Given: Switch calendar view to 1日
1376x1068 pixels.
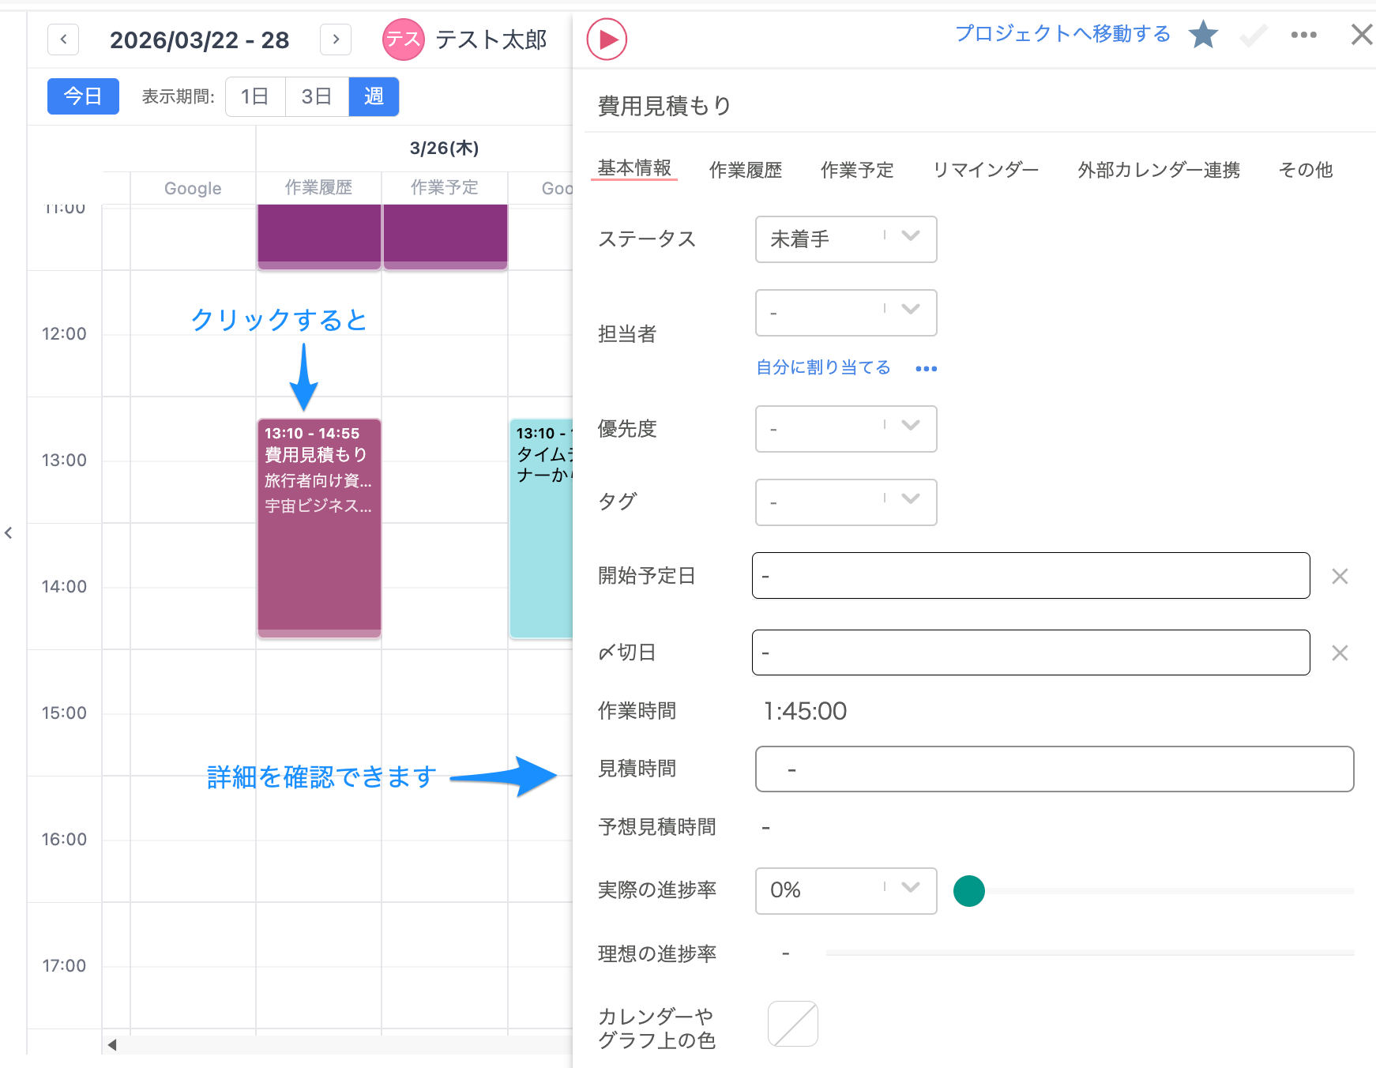Looking at the screenshot, I should coord(254,96).
